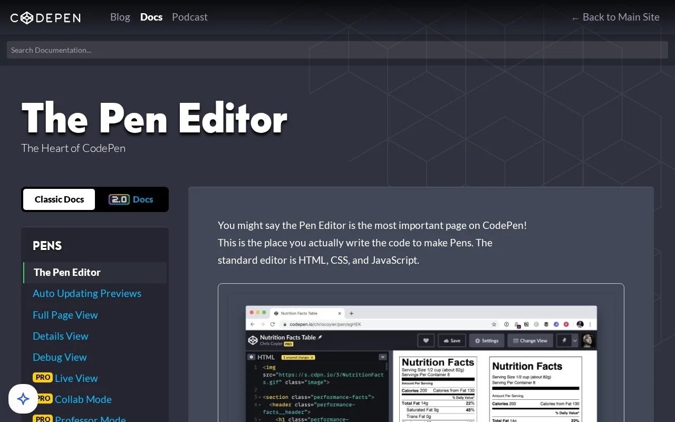Click Settings button in editor screenshot
675x422 pixels.
[x=487, y=341]
